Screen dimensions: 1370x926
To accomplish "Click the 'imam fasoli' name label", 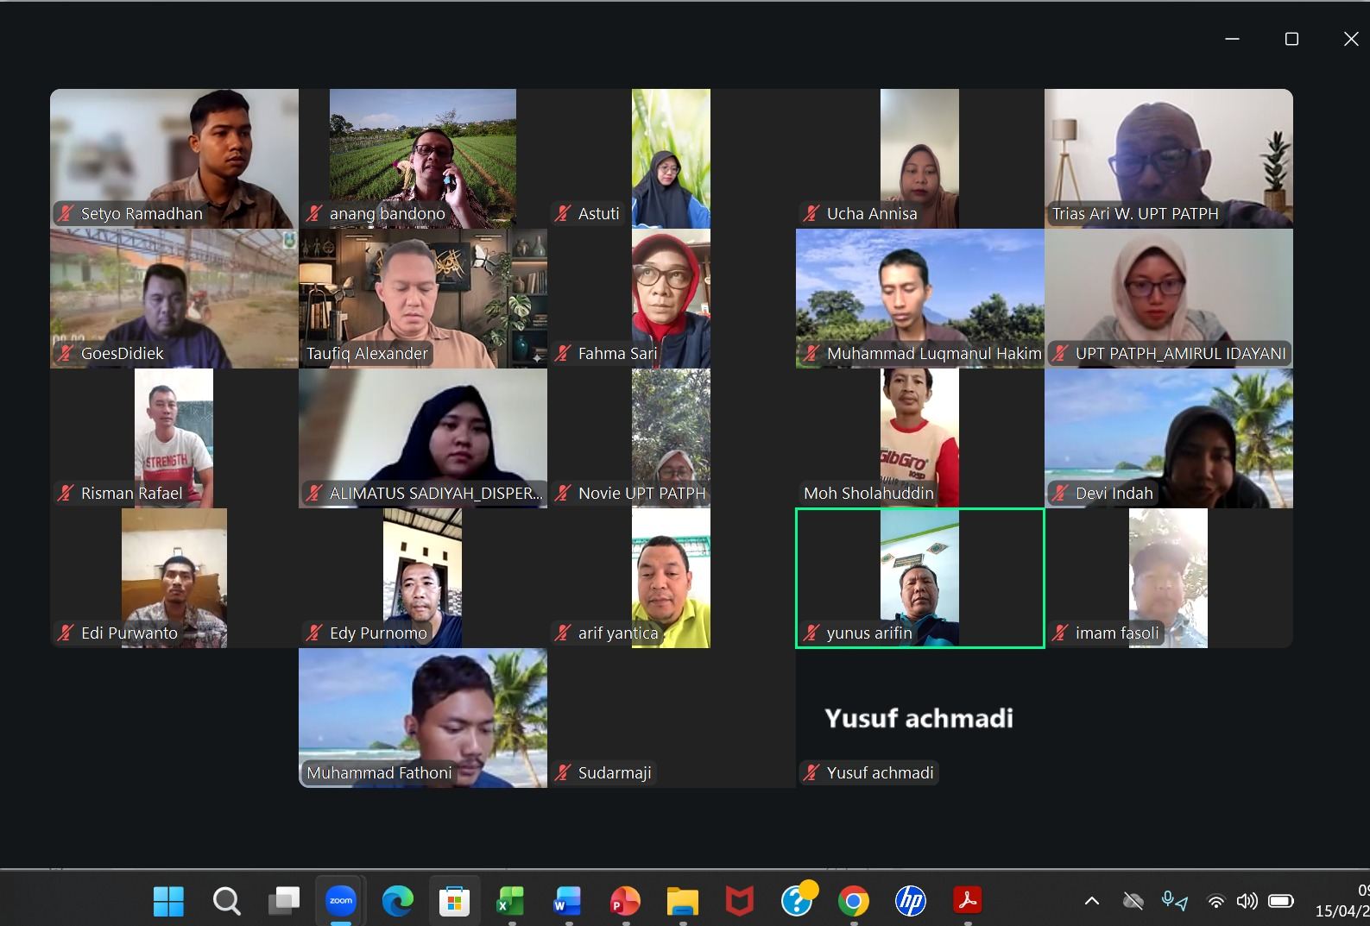I will 1117,633.
